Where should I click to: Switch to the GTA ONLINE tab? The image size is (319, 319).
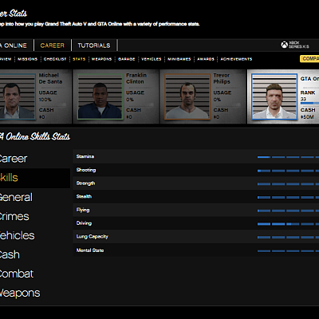pos(14,45)
